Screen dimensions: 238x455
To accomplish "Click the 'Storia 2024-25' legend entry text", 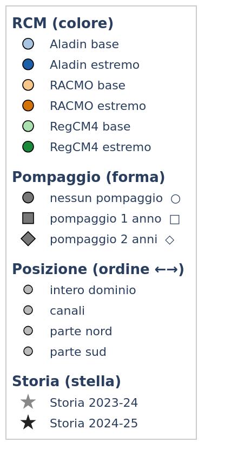I will (x=94, y=424).
